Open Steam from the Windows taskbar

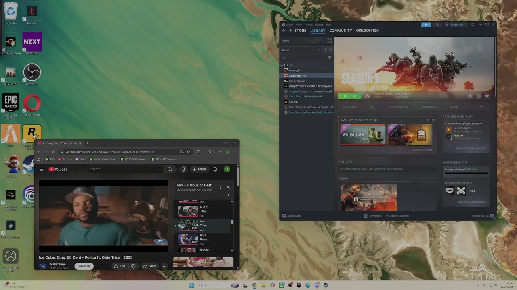coord(326,285)
